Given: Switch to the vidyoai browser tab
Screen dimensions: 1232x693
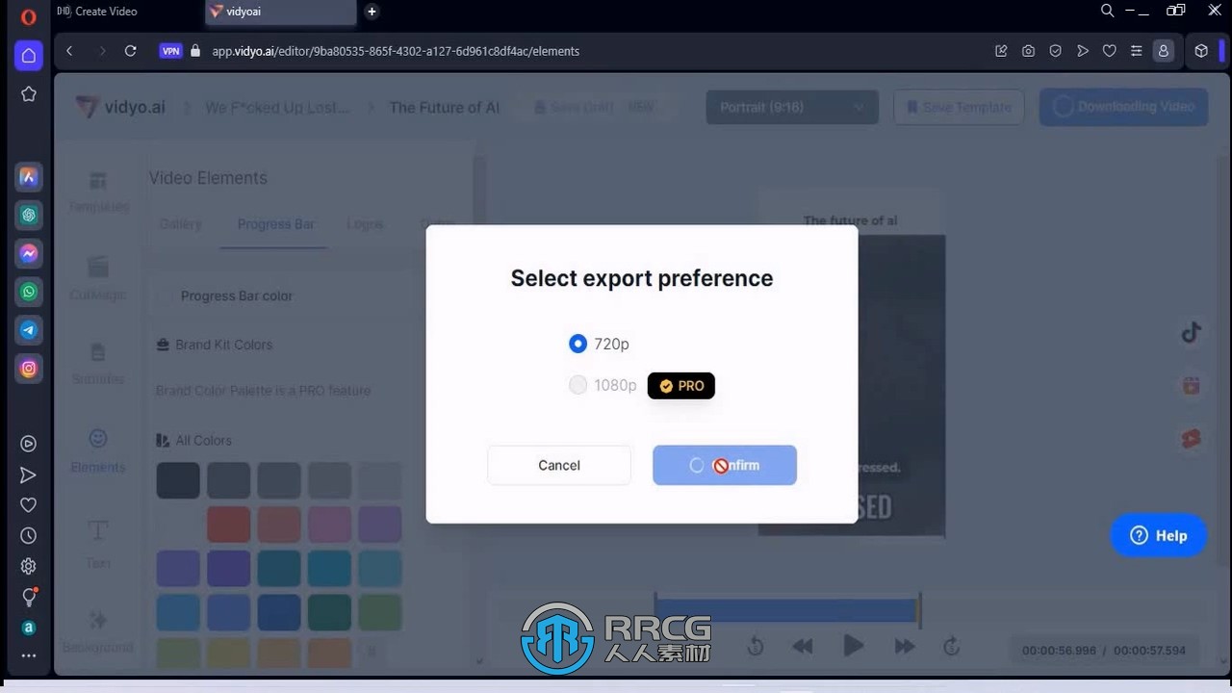Looking at the screenshot, I should 280,12.
